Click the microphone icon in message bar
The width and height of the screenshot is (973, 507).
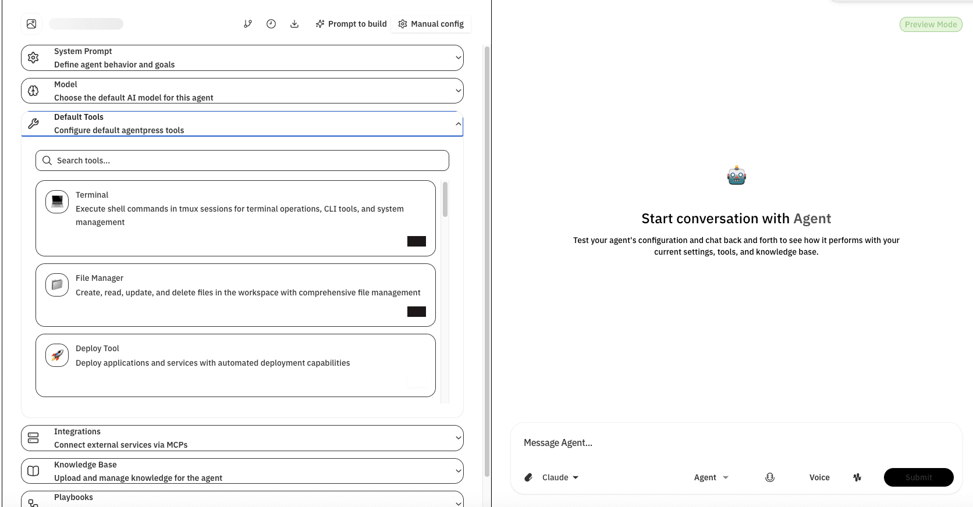point(769,477)
